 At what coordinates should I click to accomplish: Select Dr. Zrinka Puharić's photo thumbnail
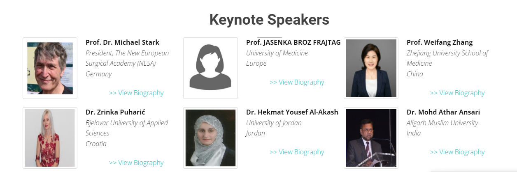(x=50, y=138)
